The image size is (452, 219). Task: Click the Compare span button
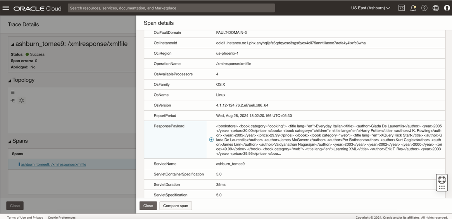(x=175, y=206)
